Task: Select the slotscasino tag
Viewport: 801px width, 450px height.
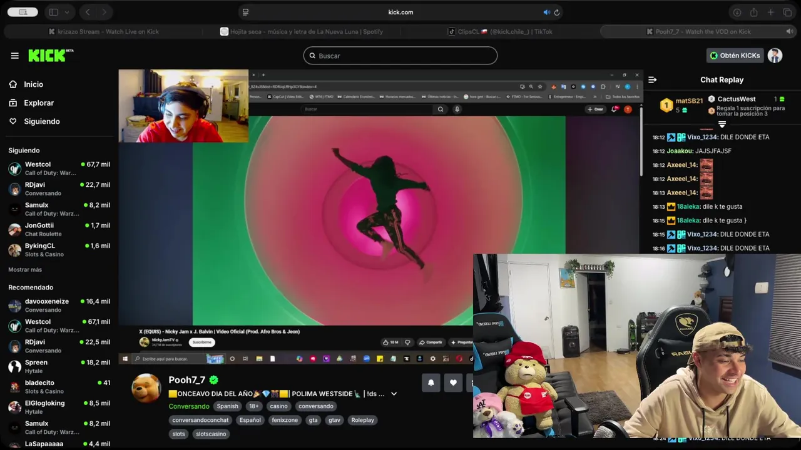Action: click(x=211, y=434)
